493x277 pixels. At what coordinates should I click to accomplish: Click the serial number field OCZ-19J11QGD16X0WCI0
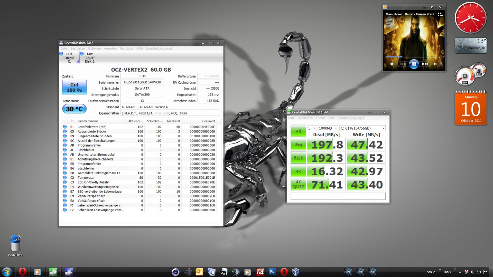[142, 82]
